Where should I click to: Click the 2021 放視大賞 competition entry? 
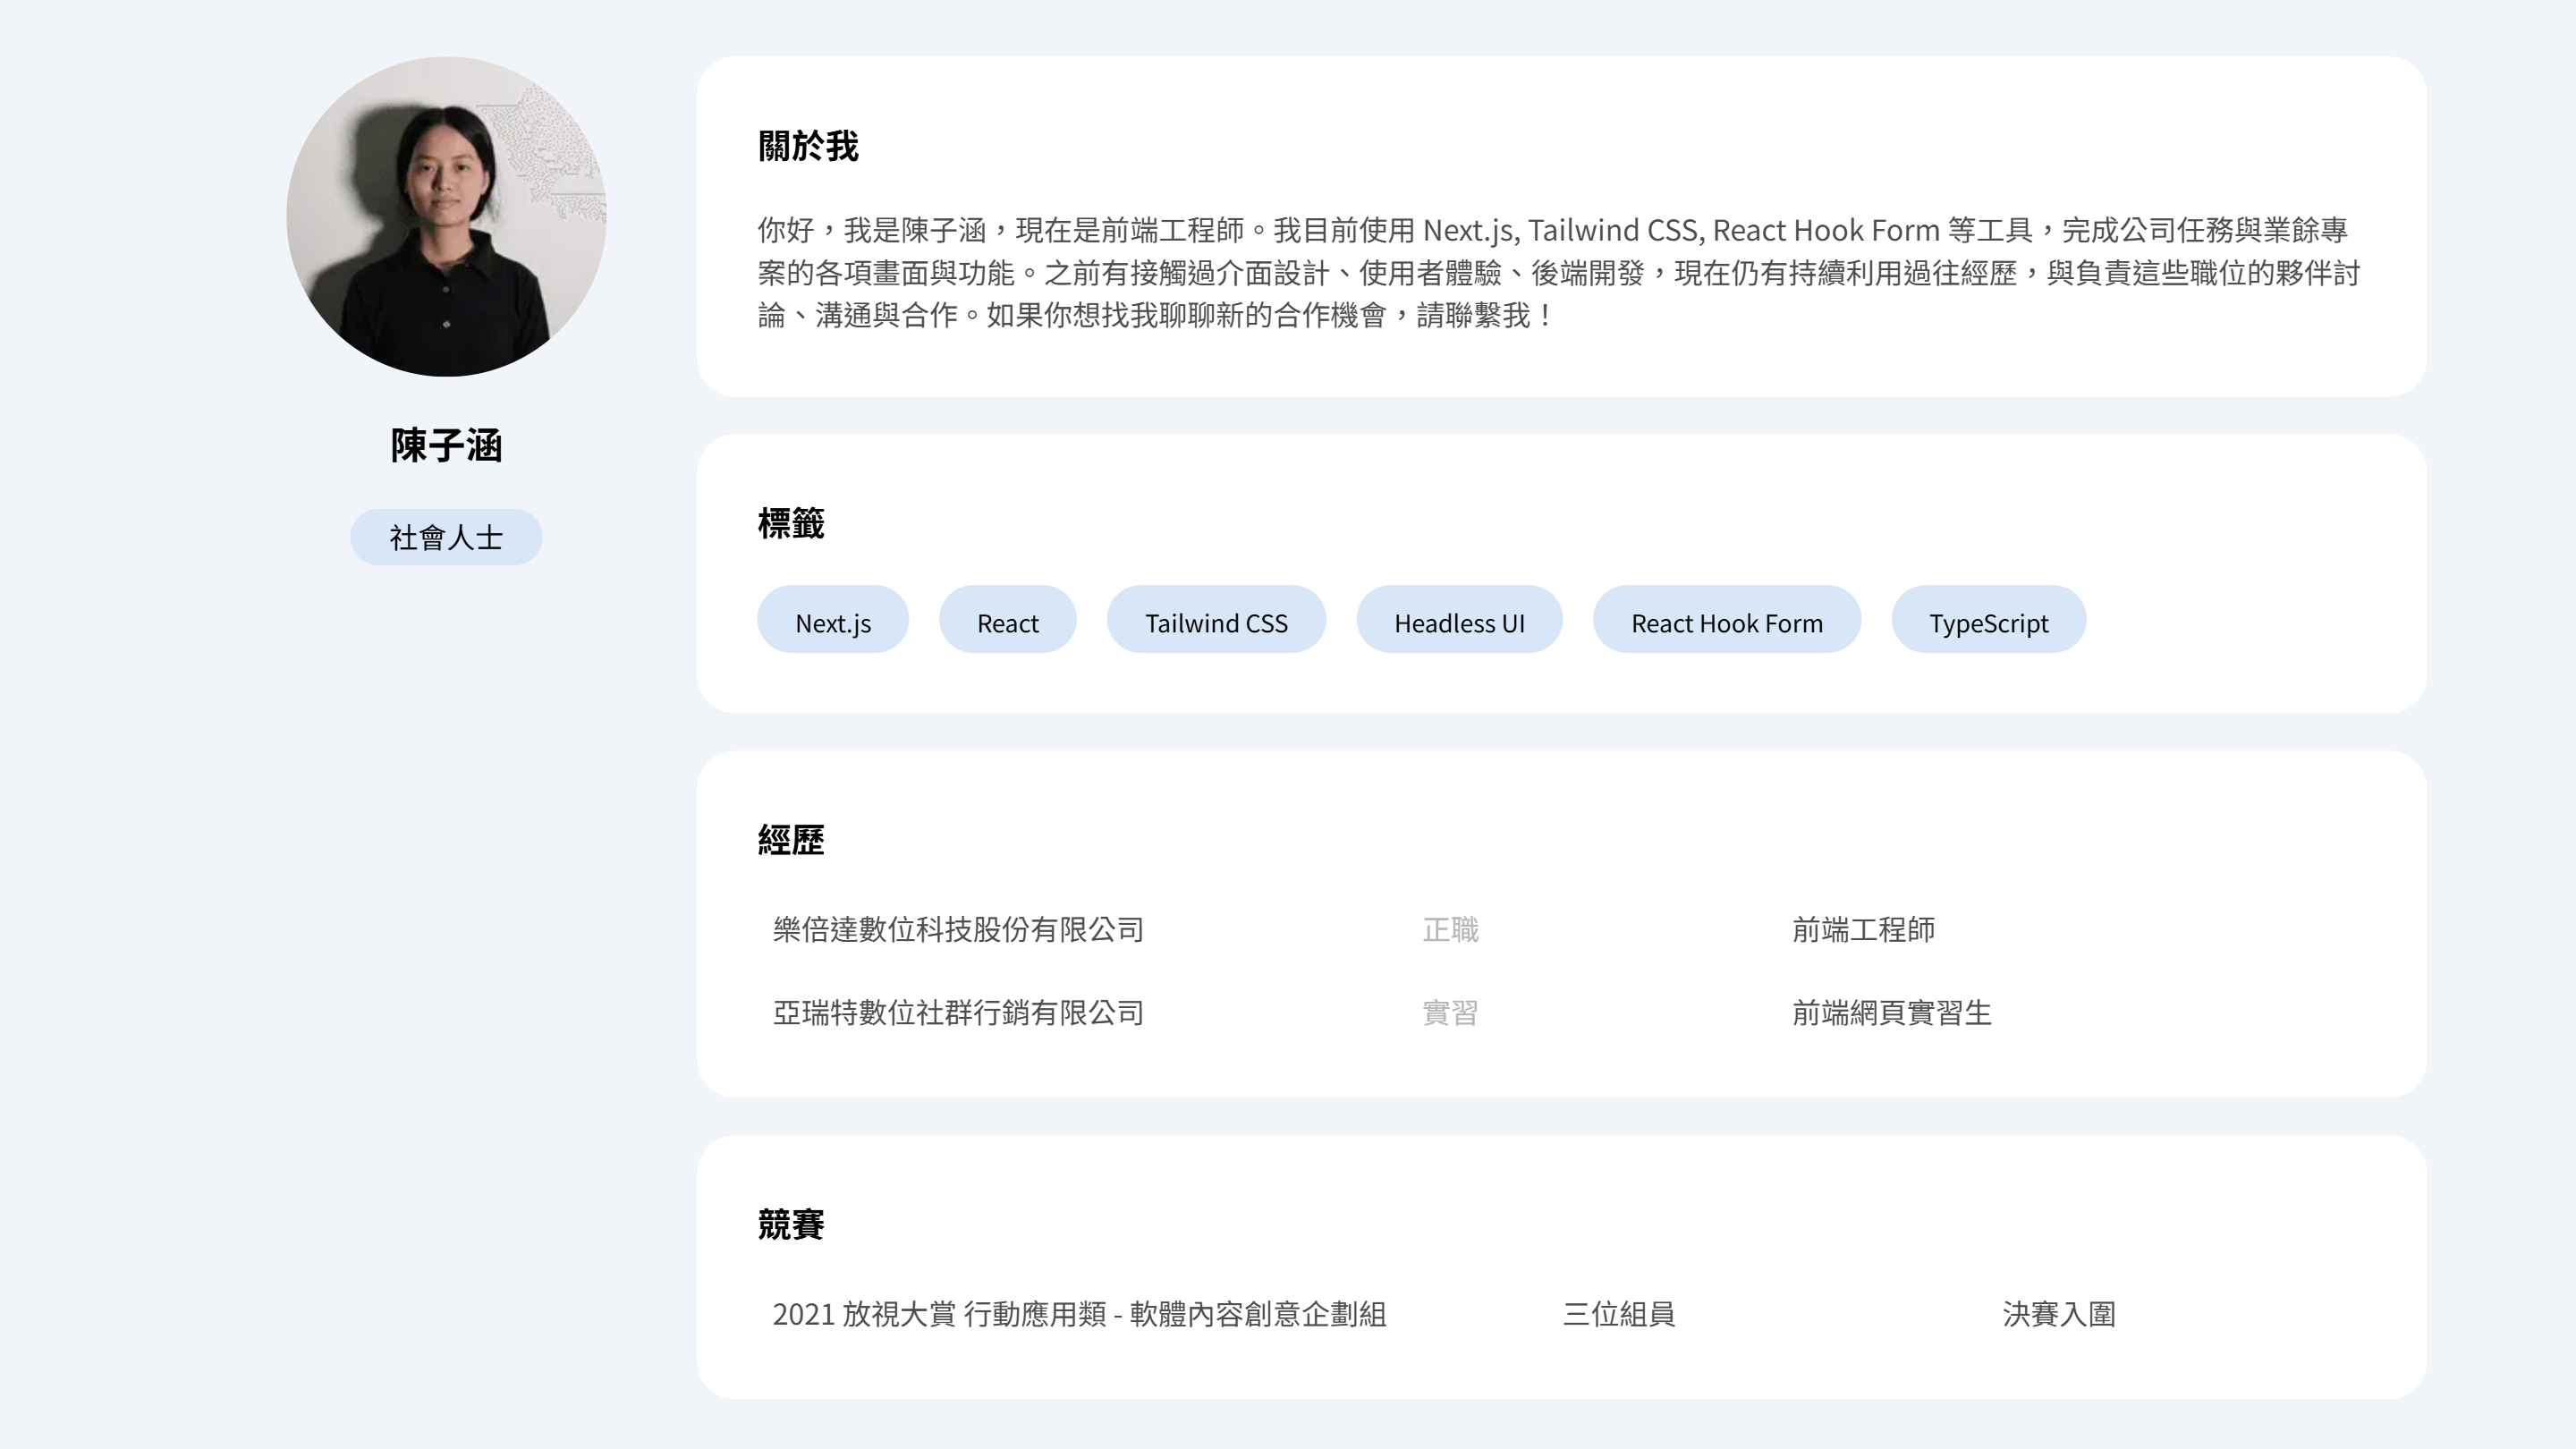pyautogui.click(x=1079, y=1314)
